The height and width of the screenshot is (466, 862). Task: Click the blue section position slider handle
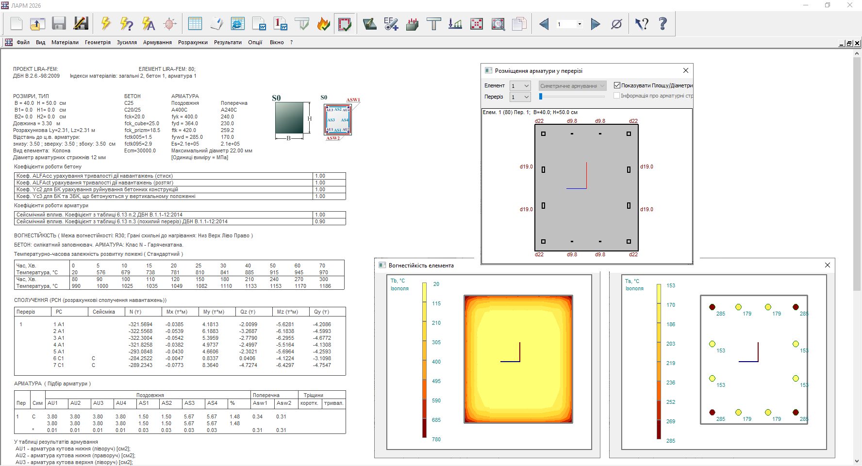coord(541,97)
